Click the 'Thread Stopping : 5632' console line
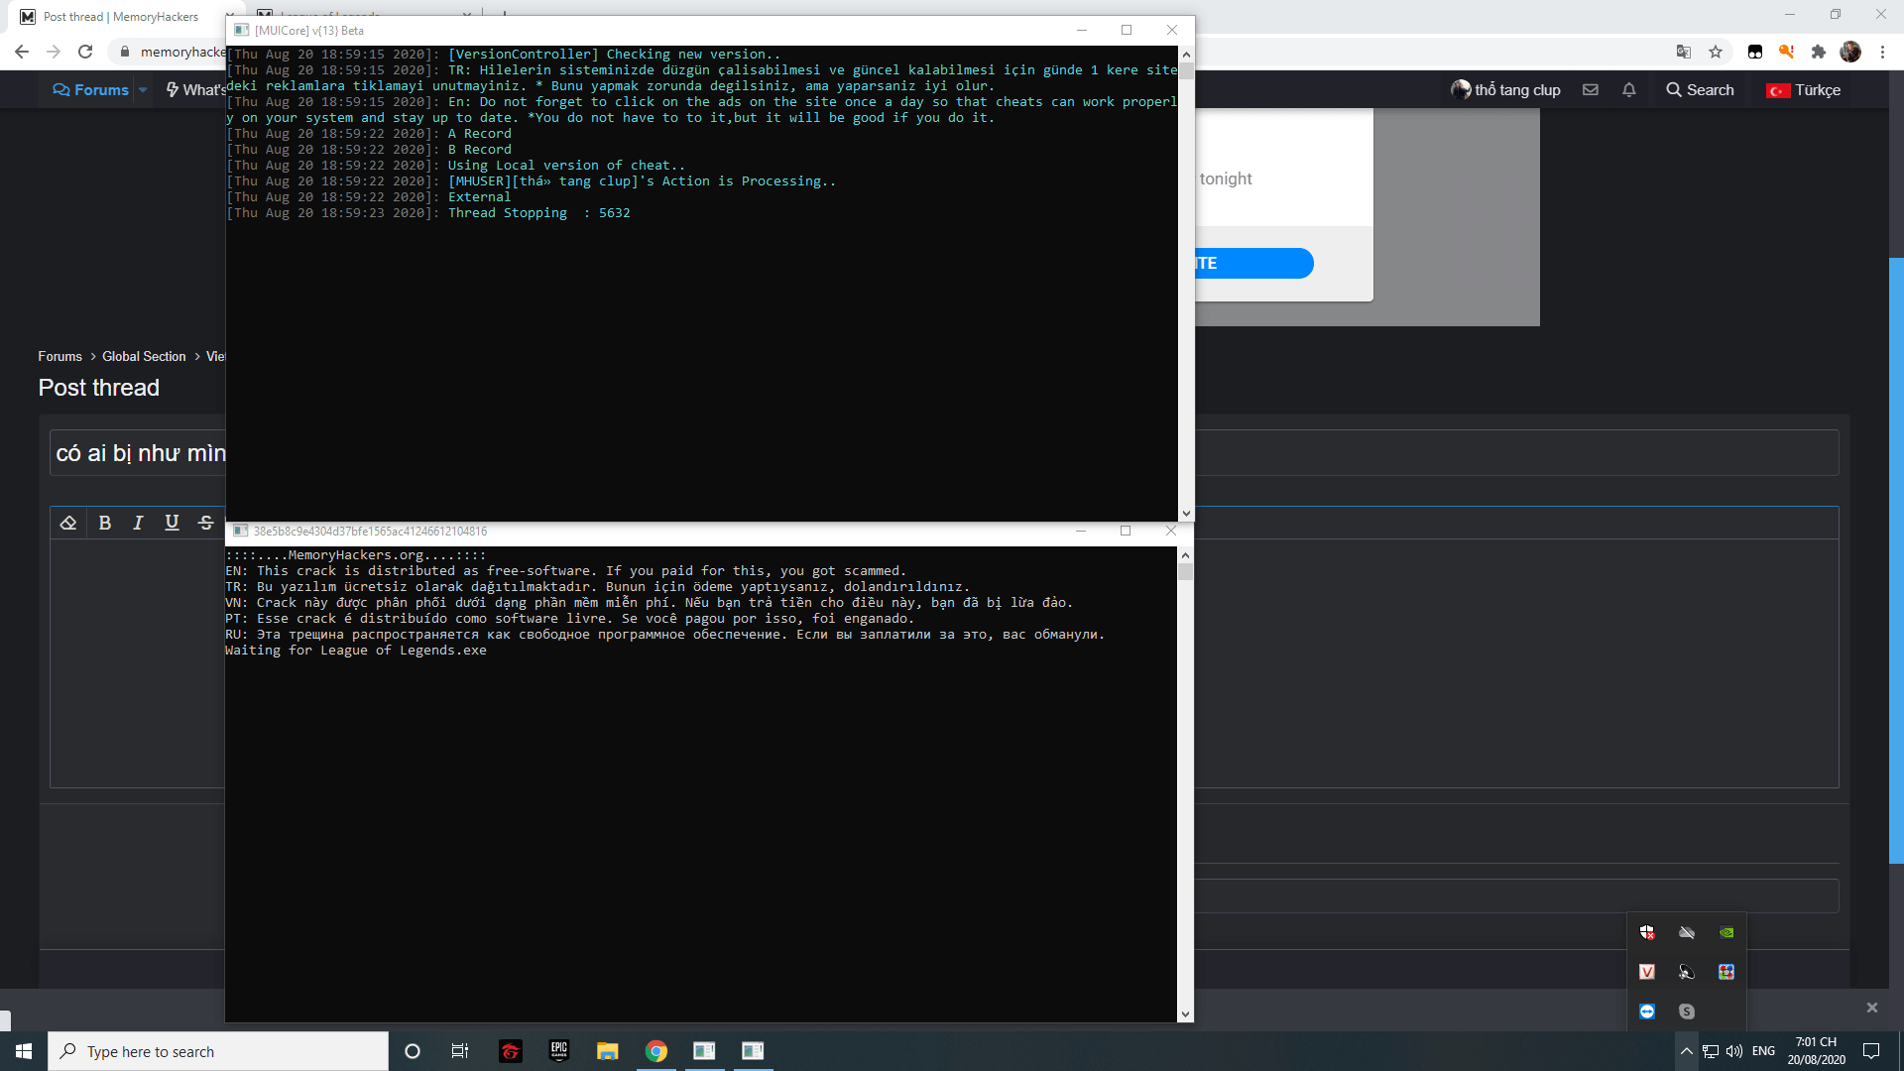The width and height of the screenshot is (1904, 1071). pyautogui.click(x=538, y=213)
